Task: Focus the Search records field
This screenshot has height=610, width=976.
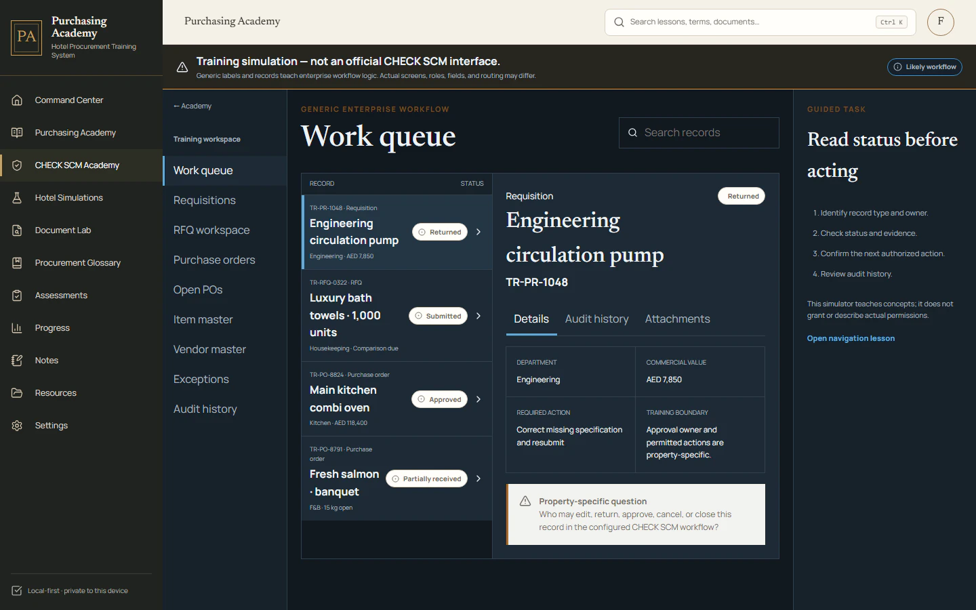Action: 699,133
